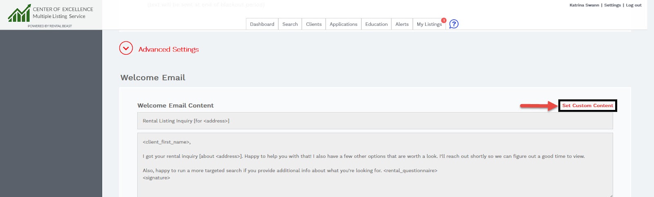
Task: Open the Dashboard tab
Action: coord(262,24)
